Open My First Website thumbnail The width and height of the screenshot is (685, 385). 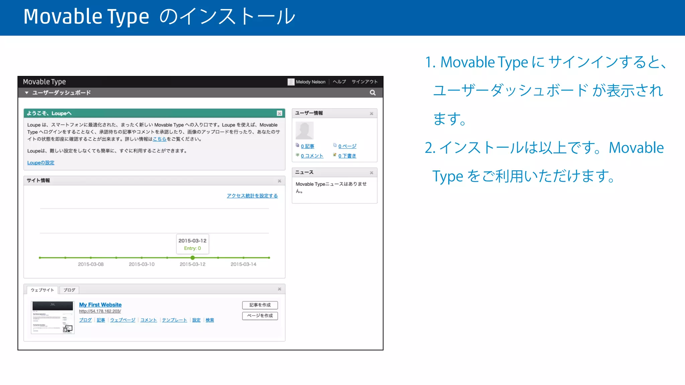pos(53,317)
